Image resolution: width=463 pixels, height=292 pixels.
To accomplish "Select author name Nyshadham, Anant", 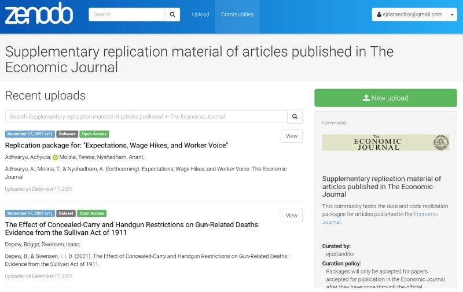I will coord(120,157).
